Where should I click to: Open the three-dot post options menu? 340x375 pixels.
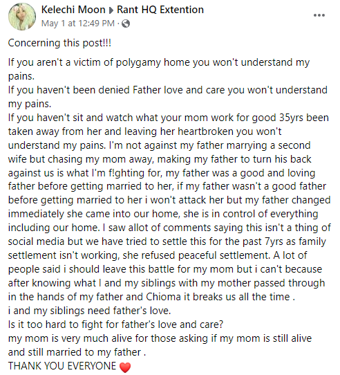tap(319, 15)
